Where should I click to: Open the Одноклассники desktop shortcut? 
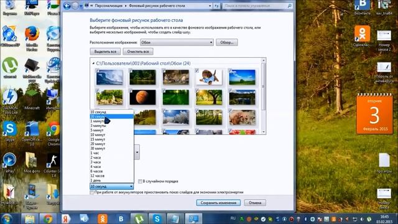363,36
